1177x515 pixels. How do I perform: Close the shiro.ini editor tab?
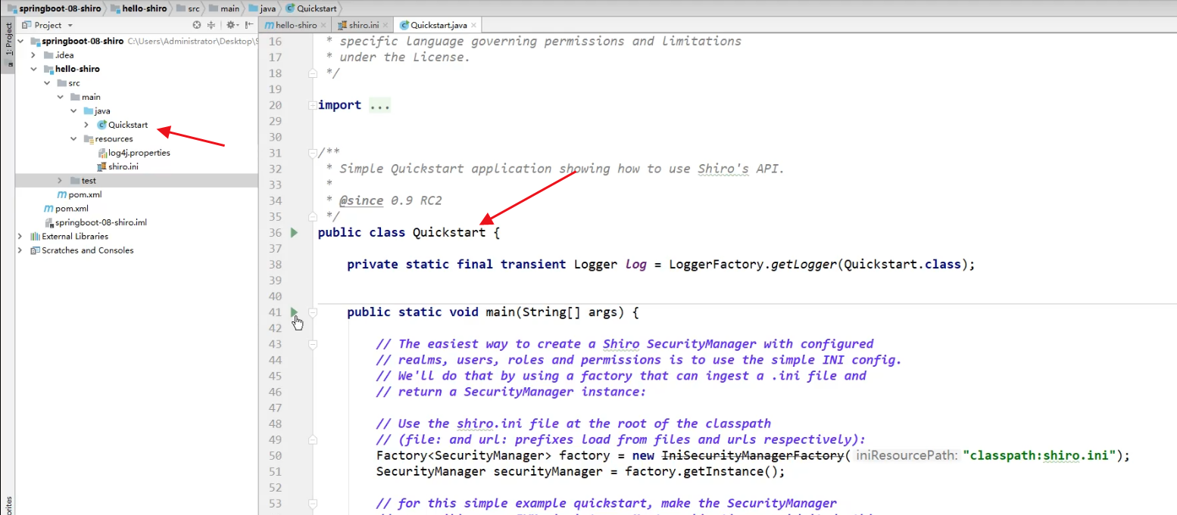pos(384,25)
